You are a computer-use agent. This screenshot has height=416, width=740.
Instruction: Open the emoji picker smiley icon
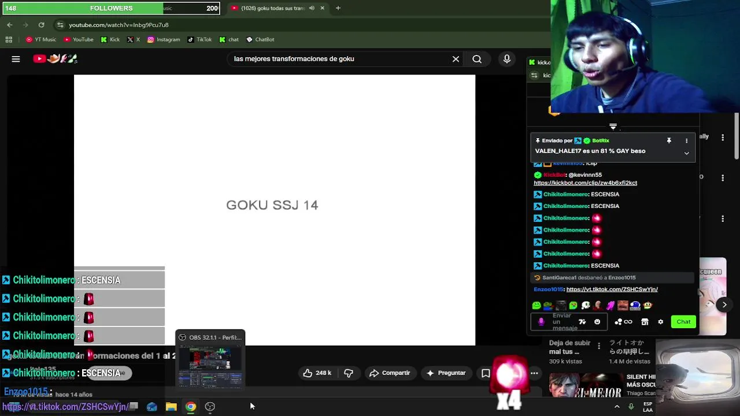[597, 322]
